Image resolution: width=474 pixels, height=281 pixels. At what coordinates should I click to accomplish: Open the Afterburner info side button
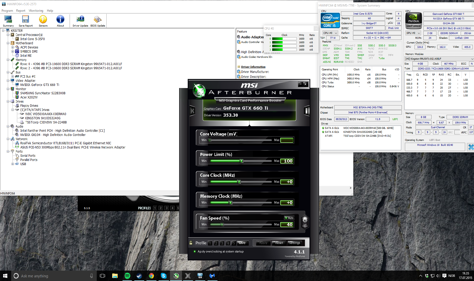(307, 111)
